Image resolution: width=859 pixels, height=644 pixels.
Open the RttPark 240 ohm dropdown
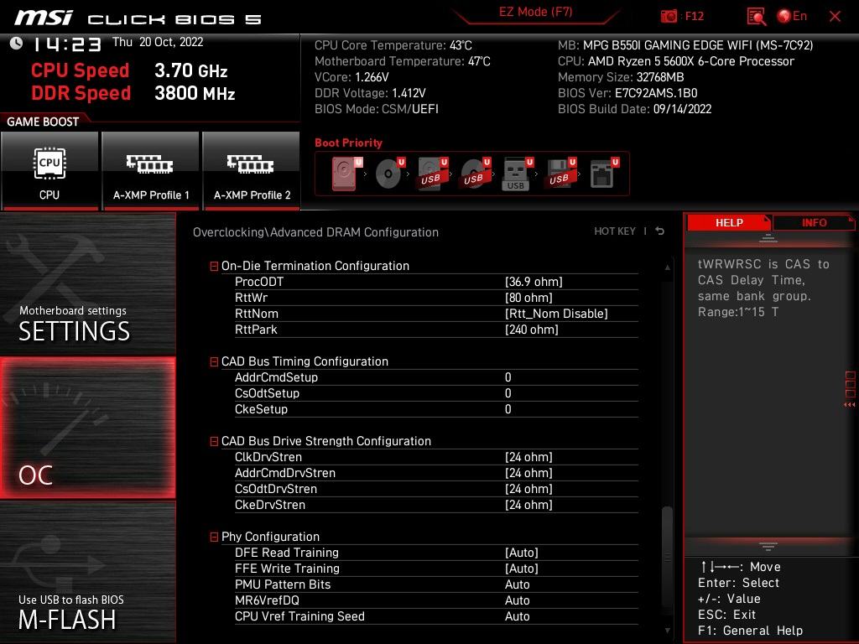pos(531,329)
